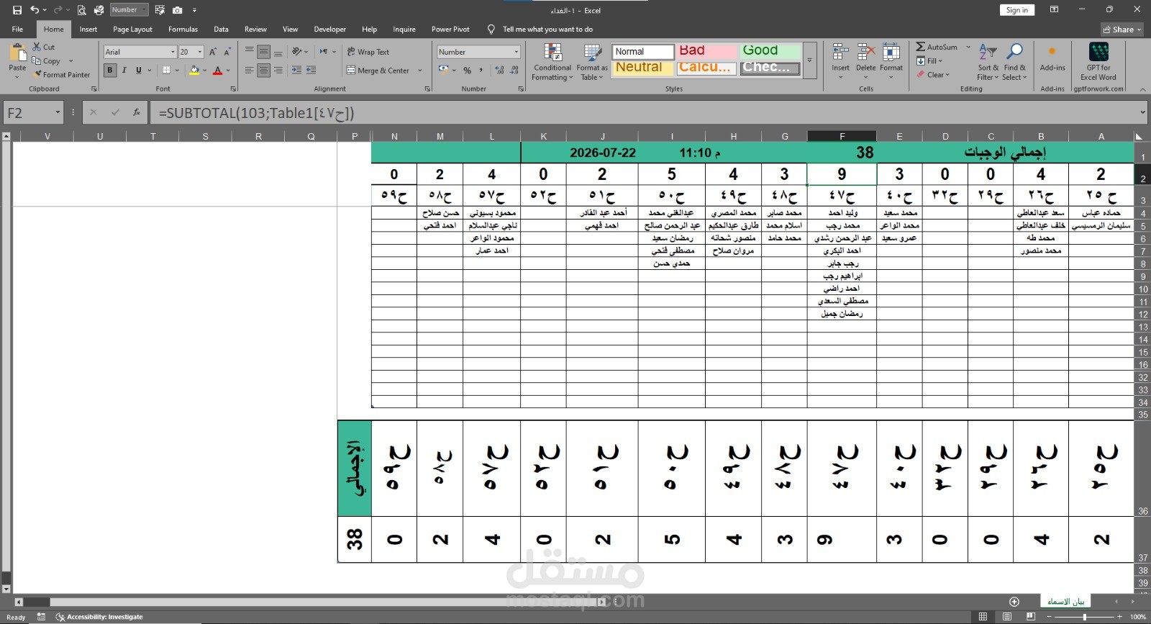The width and height of the screenshot is (1151, 624).
Task: Click the zoom slider in status bar
Action: pos(1085,617)
